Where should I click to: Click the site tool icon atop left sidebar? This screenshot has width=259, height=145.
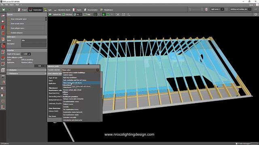click(x=3, y=16)
